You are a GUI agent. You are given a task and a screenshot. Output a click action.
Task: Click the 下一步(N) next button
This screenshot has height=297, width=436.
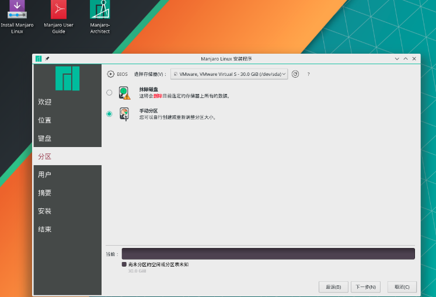(365, 287)
